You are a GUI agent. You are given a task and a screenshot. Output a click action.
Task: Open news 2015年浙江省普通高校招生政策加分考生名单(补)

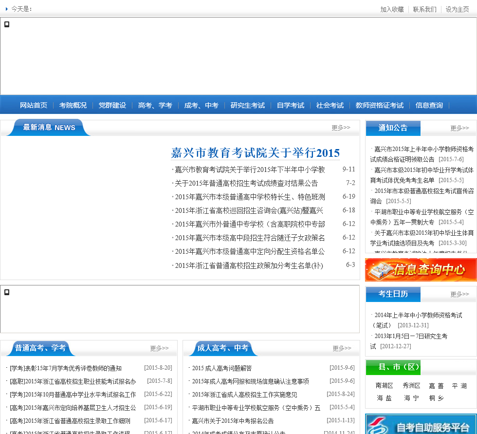(249, 265)
